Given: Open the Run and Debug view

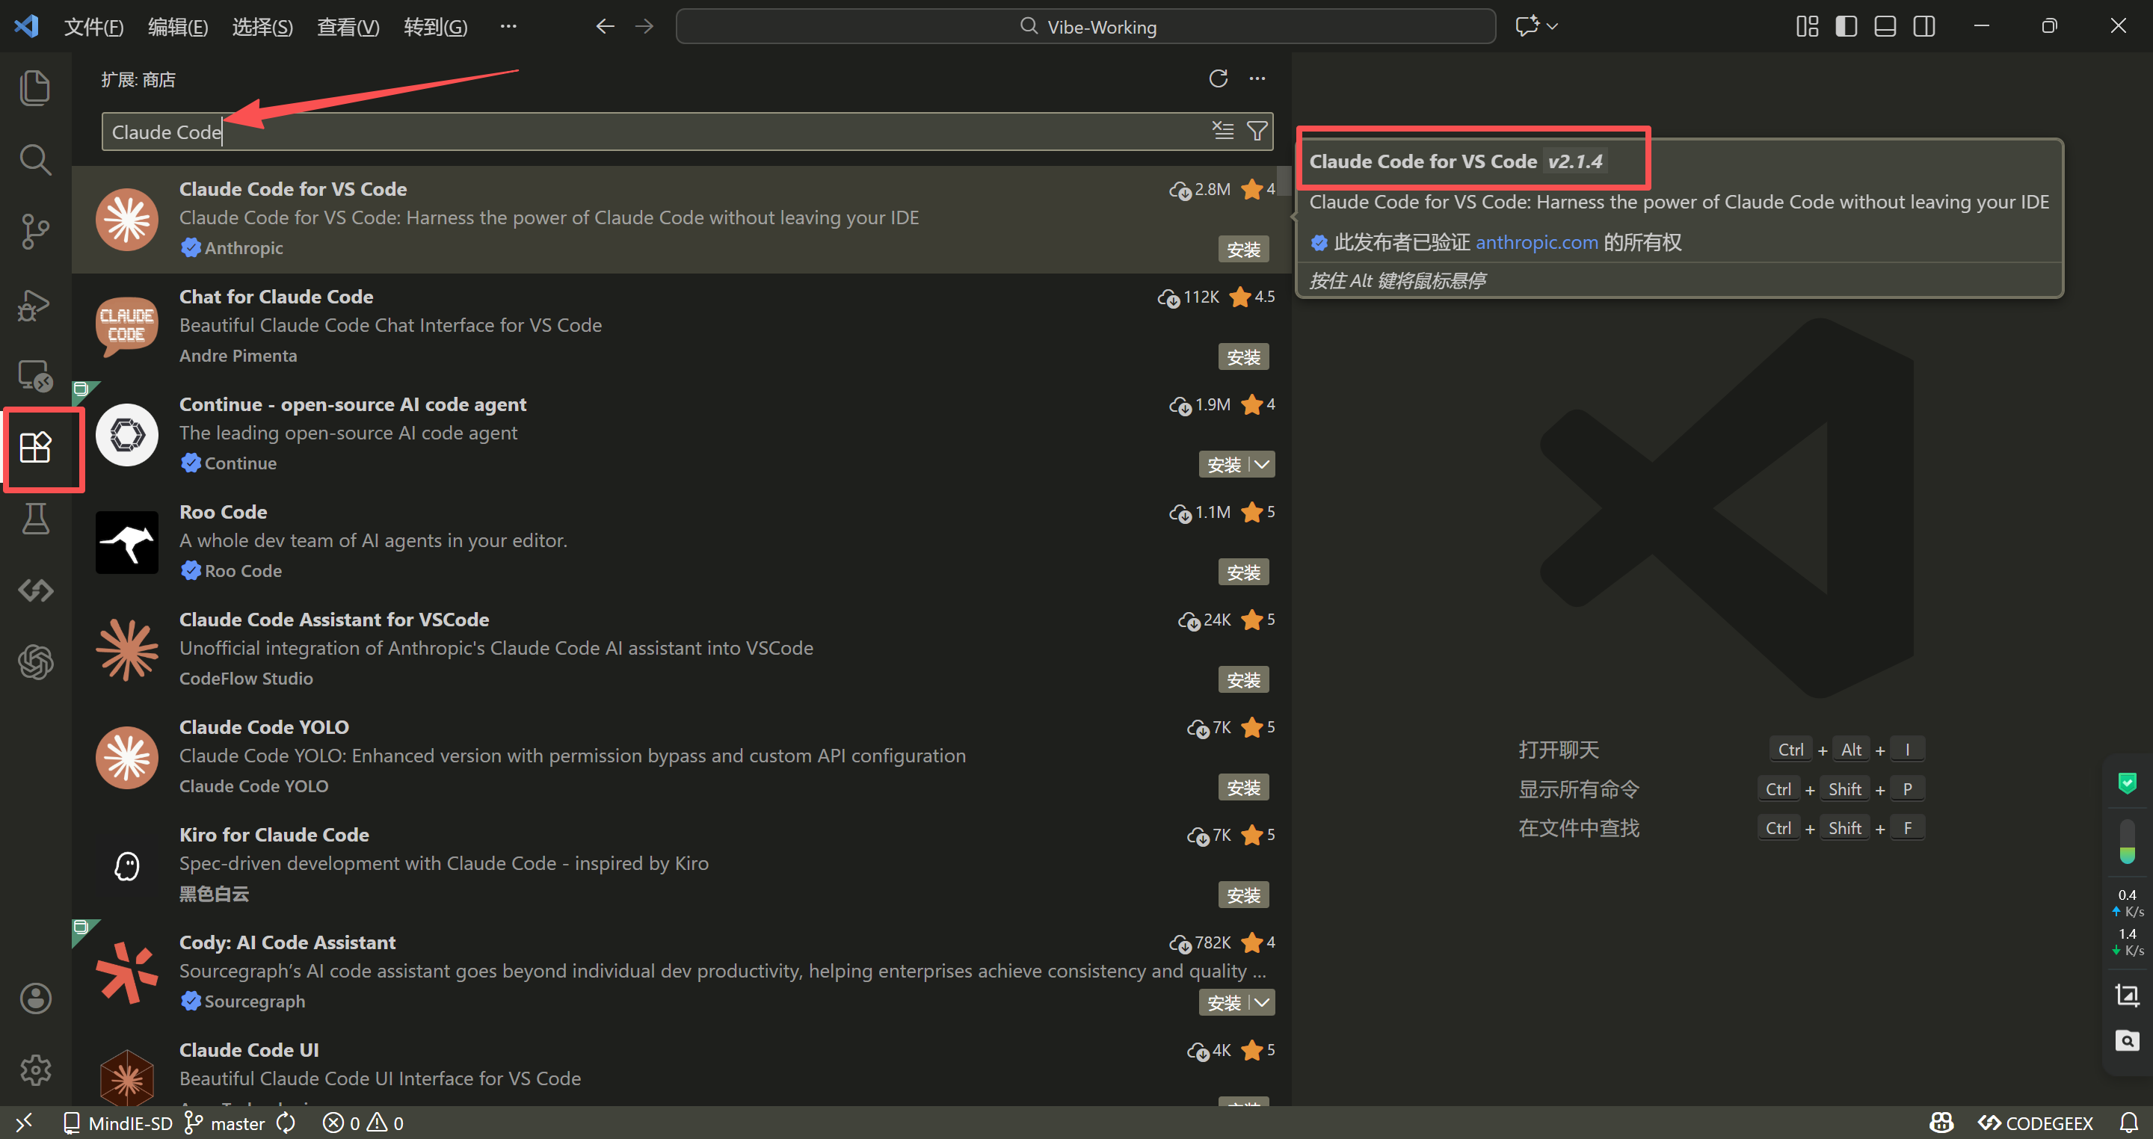Looking at the screenshot, I should tap(34, 304).
